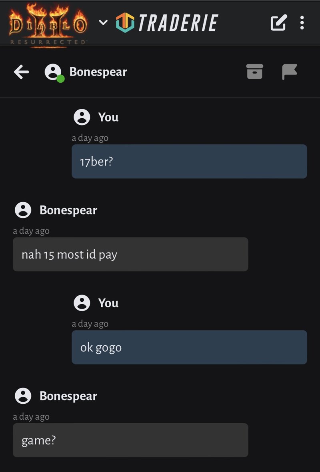
Task: Click the Traderie logo
Action: (167, 22)
